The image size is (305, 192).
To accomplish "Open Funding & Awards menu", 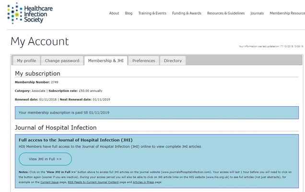I will [187, 13].
